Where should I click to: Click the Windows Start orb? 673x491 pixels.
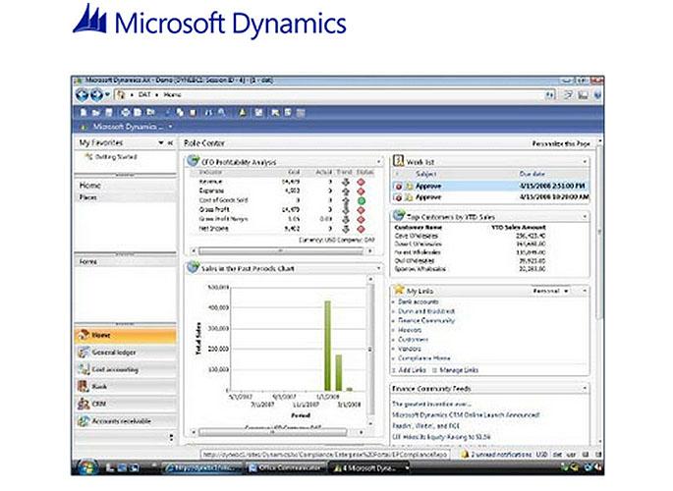tap(87, 467)
